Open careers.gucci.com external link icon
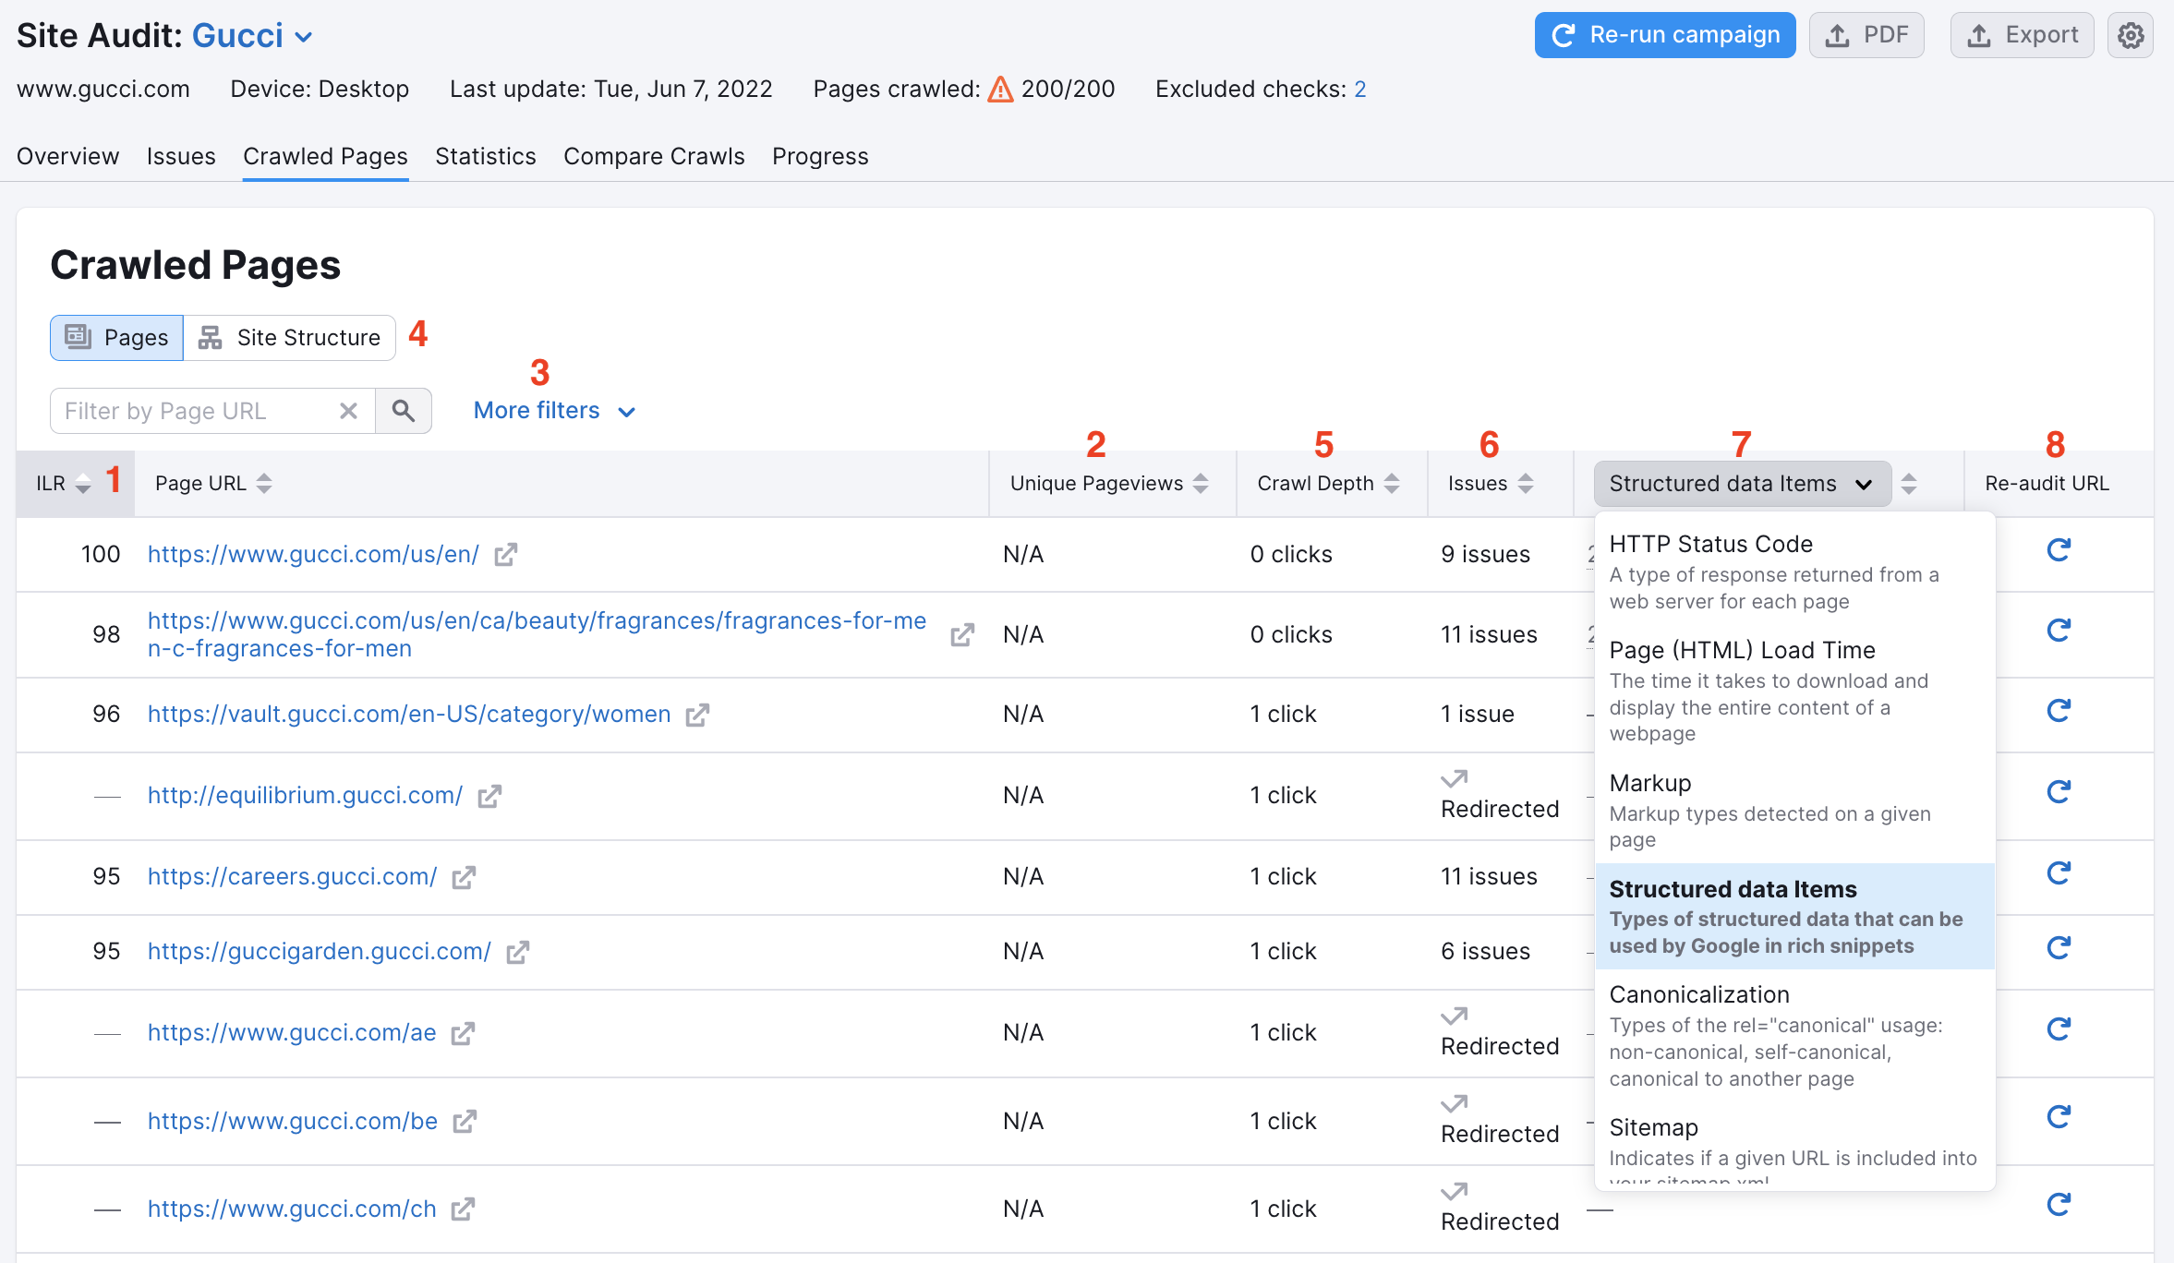The image size is (2174, 1263). coord(464,877)
